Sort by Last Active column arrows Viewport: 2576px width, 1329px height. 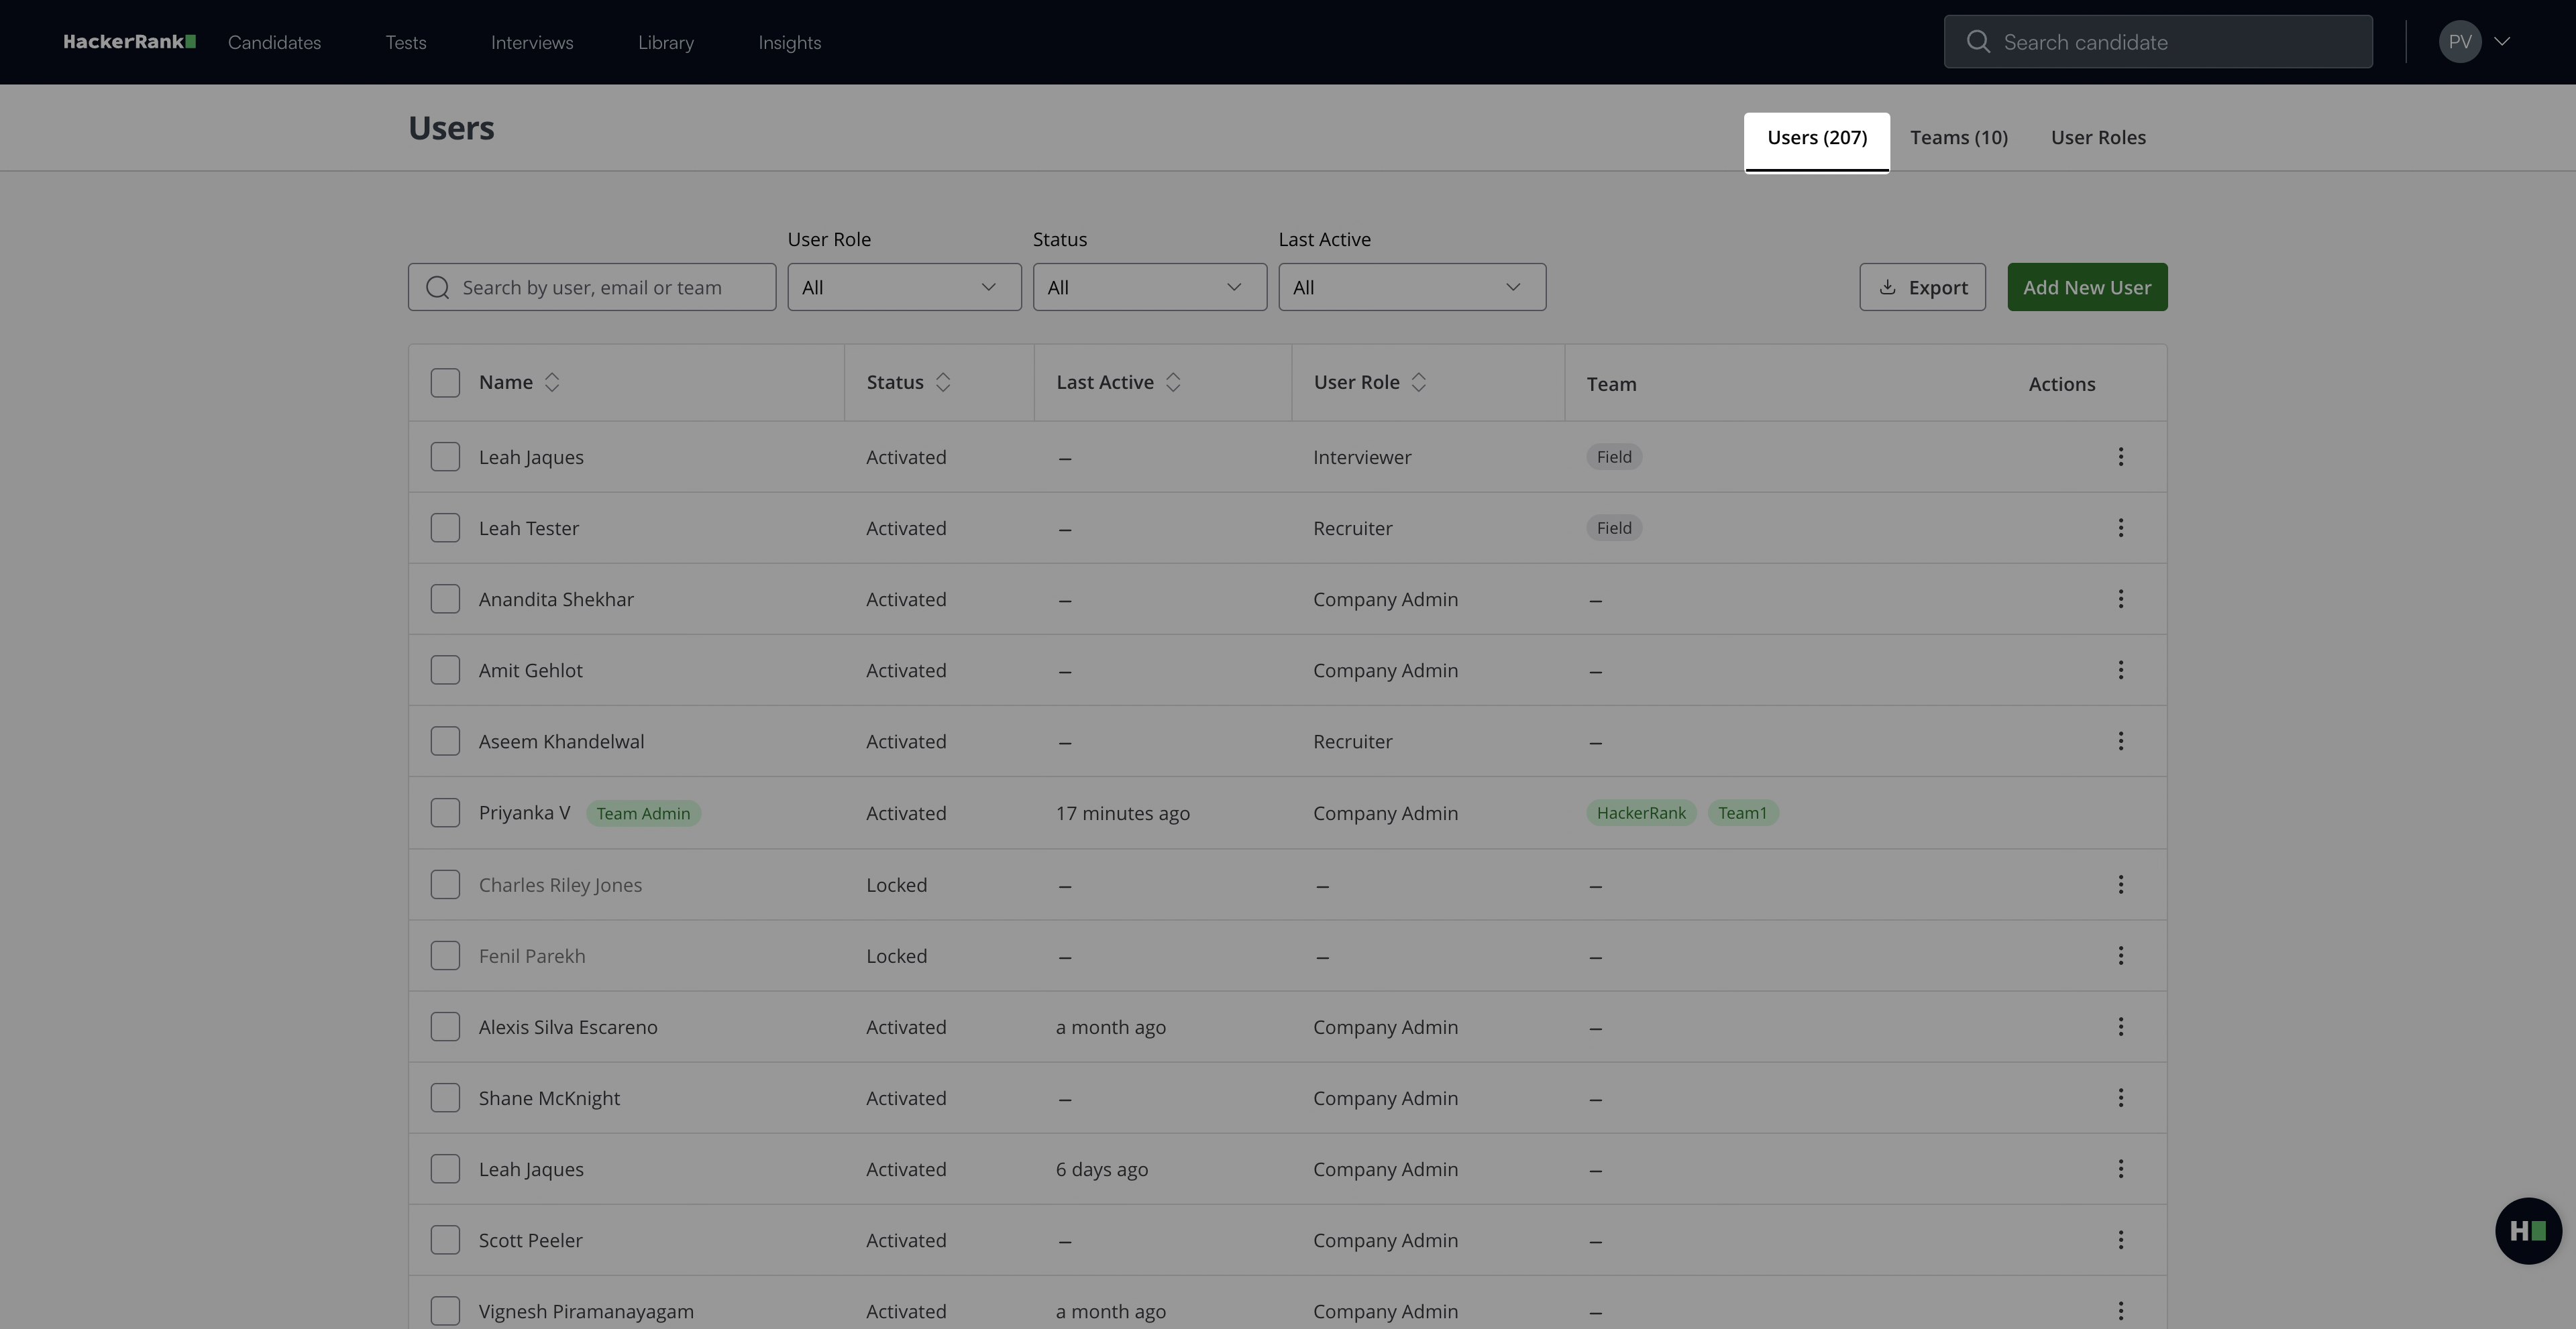(x=1173, y=383)
